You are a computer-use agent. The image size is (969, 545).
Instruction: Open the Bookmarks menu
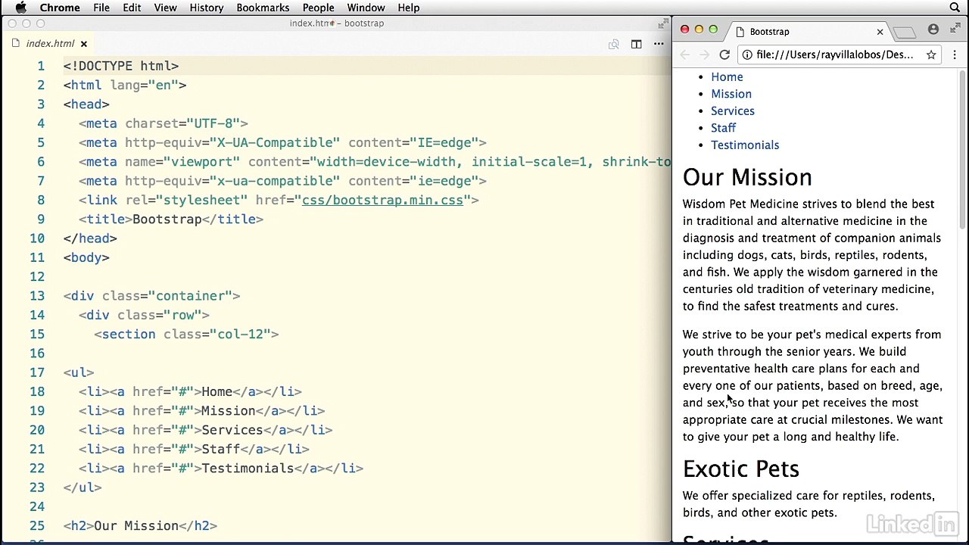point(263,8)
